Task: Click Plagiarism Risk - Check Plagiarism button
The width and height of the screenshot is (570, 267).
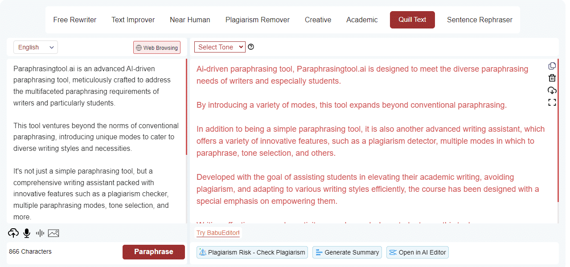Action: click(x=253, y=252)
